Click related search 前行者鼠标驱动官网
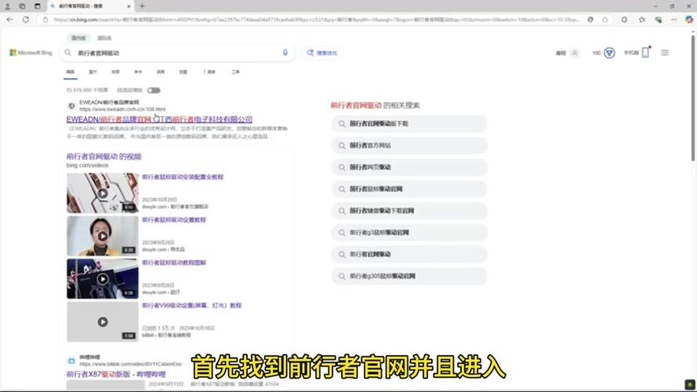Image resolution: width=697 pixels, height=392 pixels. click(x=409, y=189)
